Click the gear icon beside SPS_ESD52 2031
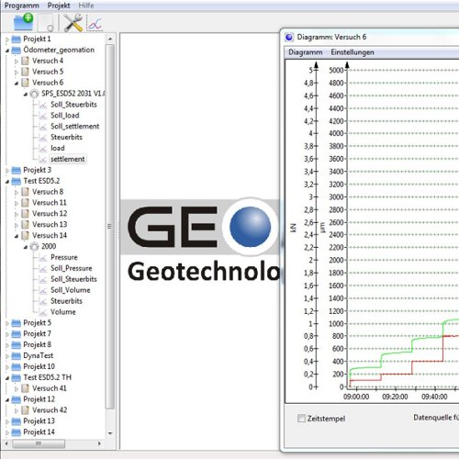The width and height of the screenshot is (459, 459). (35, 94)
